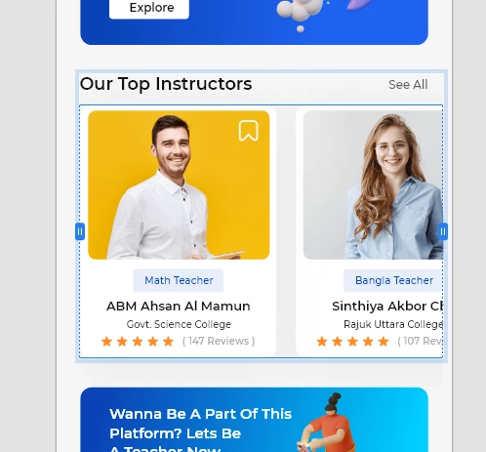Image resolution: width=486 pixels, height=452 pixels.
Task: Click the 147 Reviews text
Action: (219, 341)
